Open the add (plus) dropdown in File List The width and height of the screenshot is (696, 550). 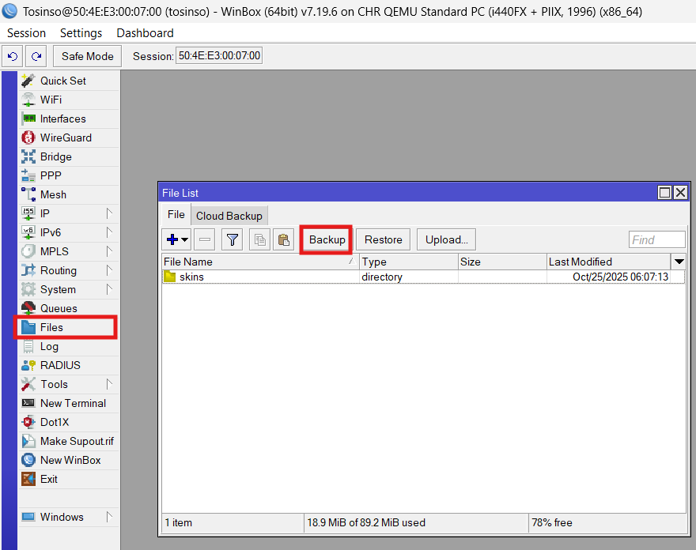coord(177,239)
